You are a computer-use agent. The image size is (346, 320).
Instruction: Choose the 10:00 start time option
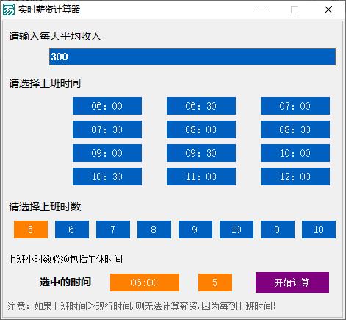coord(295,153)
